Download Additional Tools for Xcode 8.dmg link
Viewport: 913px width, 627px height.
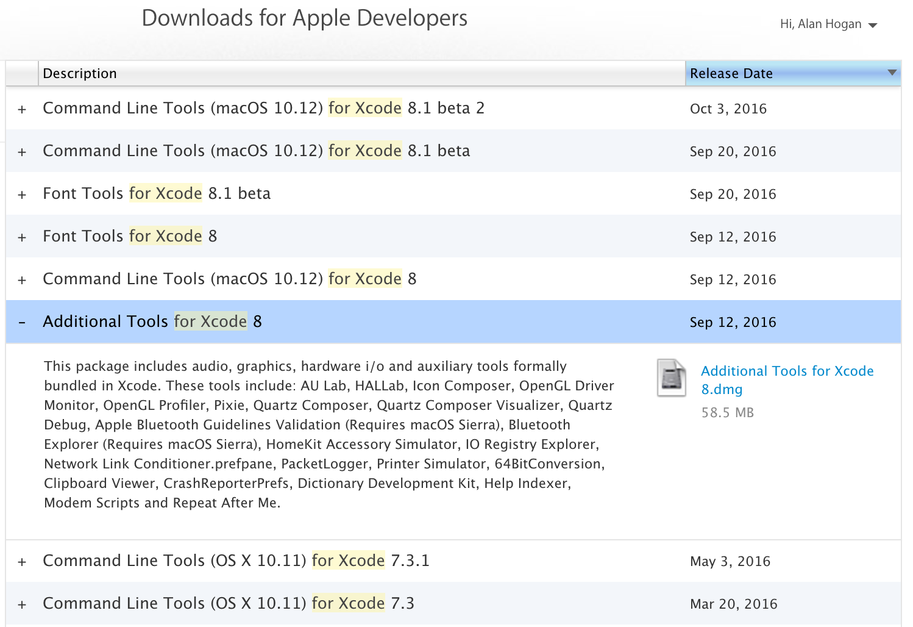coord(787,380)
